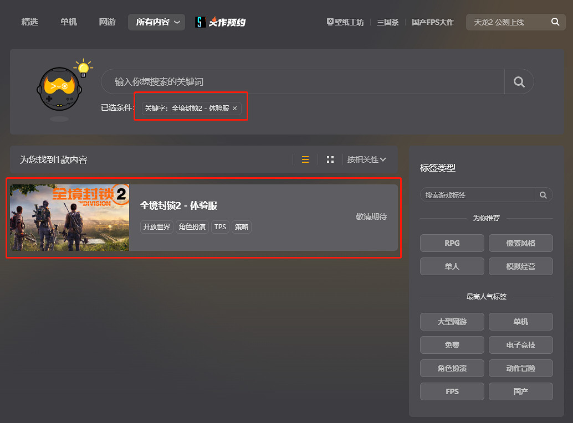This screenshot has width=573, height=423.
Task: Select the RPG tag button
Action: [x=452, y=243]
